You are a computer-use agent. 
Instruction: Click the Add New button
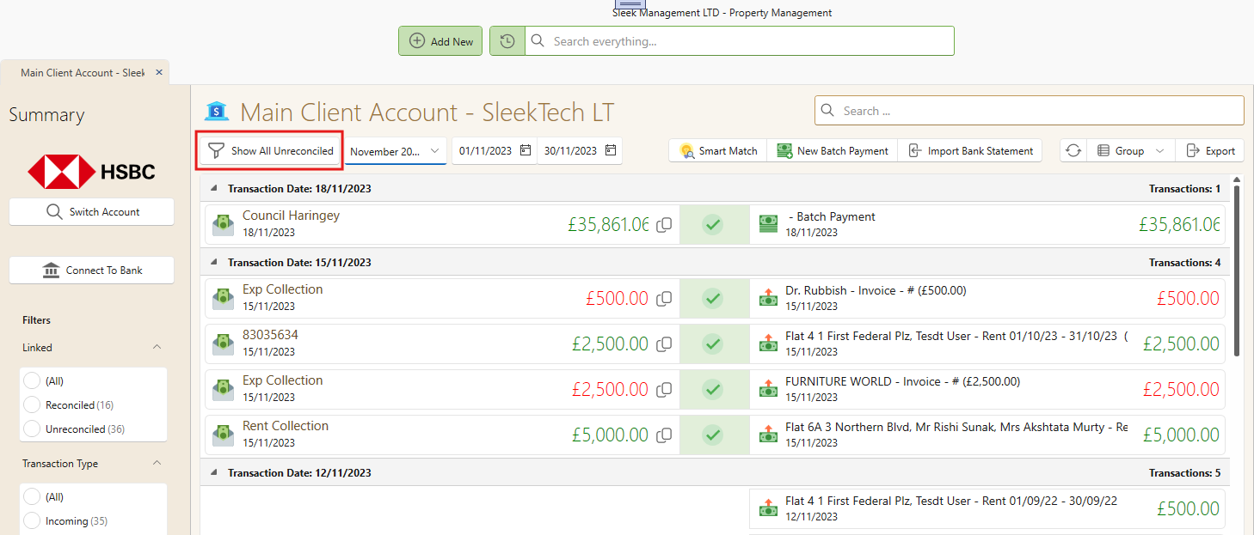click(x=440, y=41)
